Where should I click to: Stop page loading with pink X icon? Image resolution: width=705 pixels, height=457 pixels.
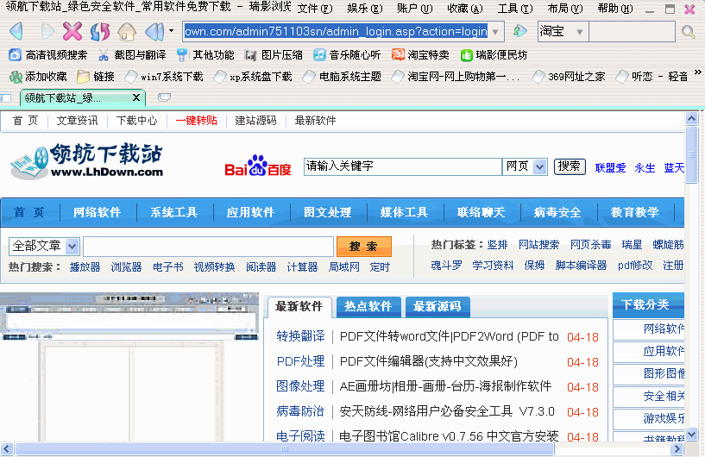point(72,31)
